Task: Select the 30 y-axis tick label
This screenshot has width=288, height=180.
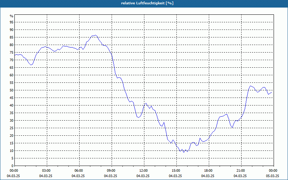Action: pyautogui.click(x=12, y=121)
